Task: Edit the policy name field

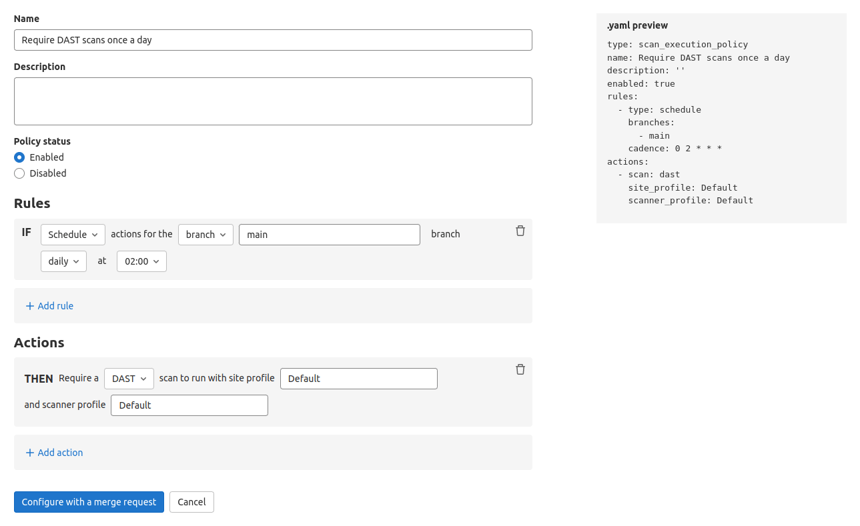Action: [x=273, y=40]
